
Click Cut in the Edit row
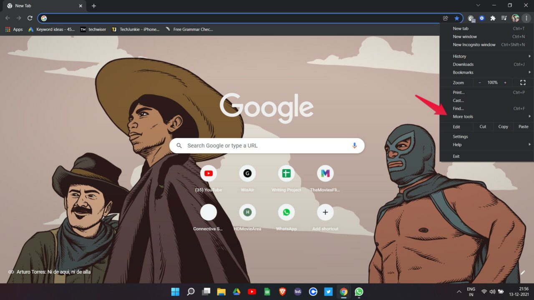coord(483,127)
